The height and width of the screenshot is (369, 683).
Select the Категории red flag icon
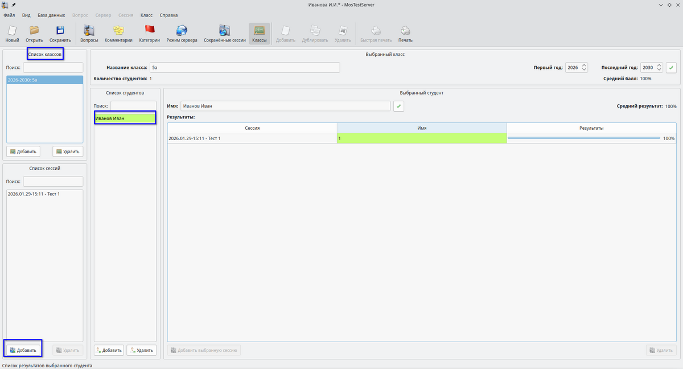click(x=149, y=34)
